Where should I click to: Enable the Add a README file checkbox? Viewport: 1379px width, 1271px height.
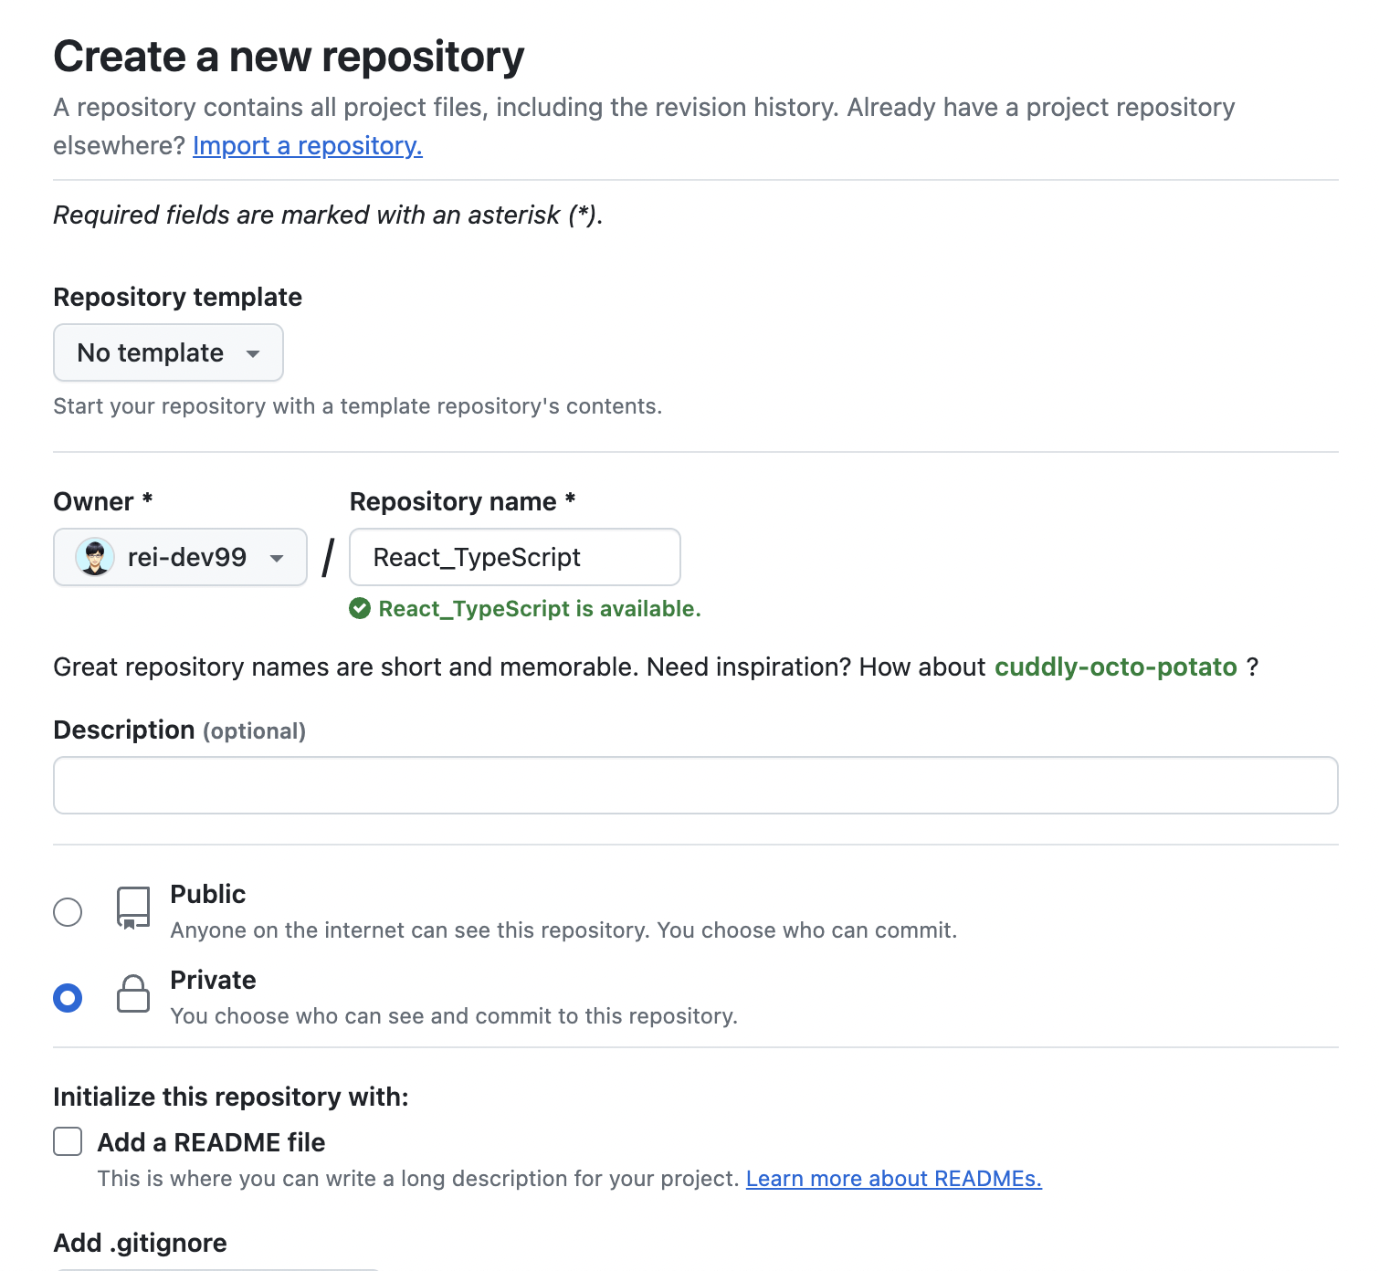(68, 1141)
